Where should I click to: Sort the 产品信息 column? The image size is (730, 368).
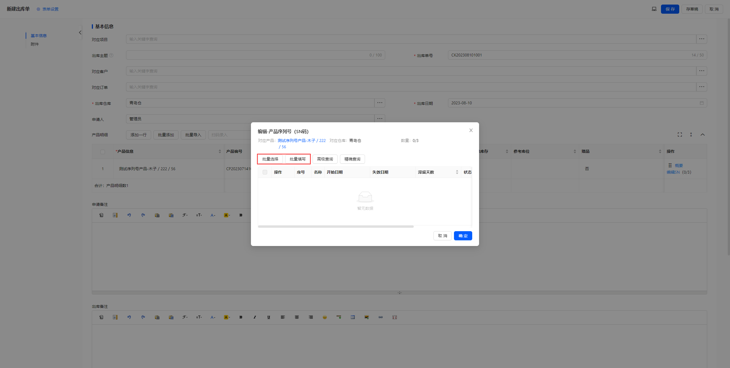[x=220, y=151]
